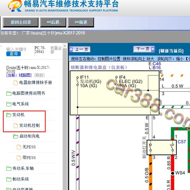Expand the 制动系统 folder
The image size is (190, 190).
(x=21, y=179)
